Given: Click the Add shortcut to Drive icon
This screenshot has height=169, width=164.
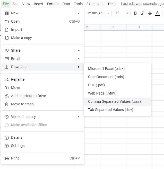Looking at the screenshot, I should [7, 96].
